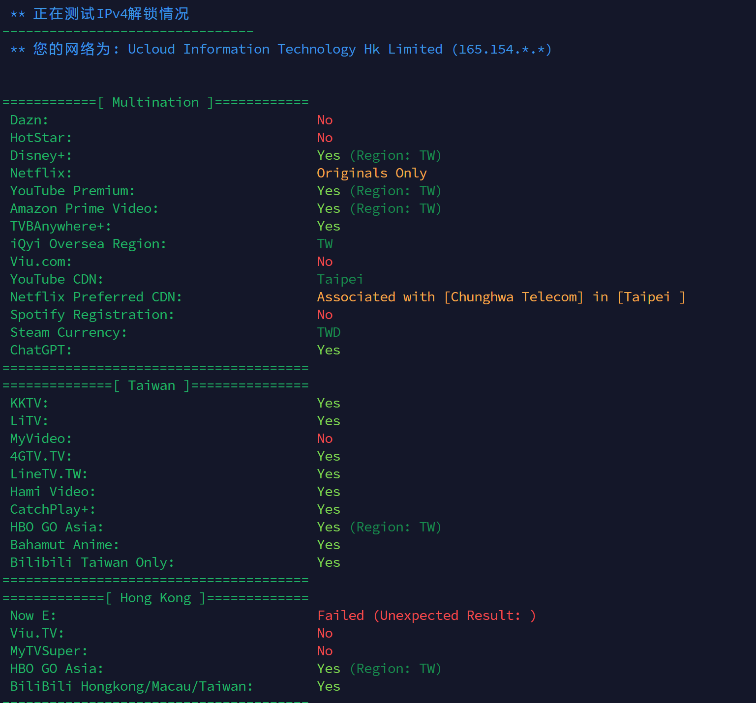Screen dimensions: 756x703
Task: Select the Bilibili Taiwan Only label
Action: click(92, 562)
